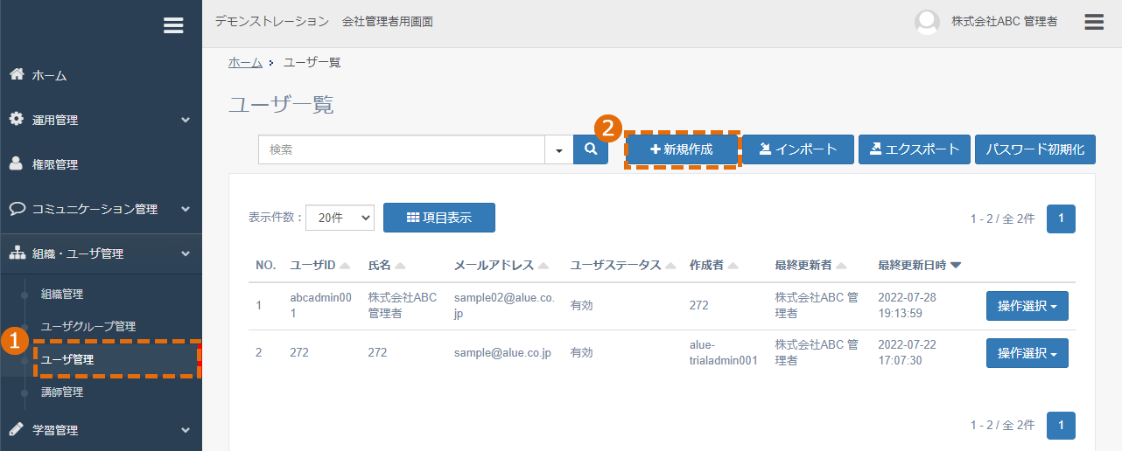The width and height of the screenshot is (1122, 451).
Task: Click the person icon for 権限管理
Action: [x=17, y=163]
